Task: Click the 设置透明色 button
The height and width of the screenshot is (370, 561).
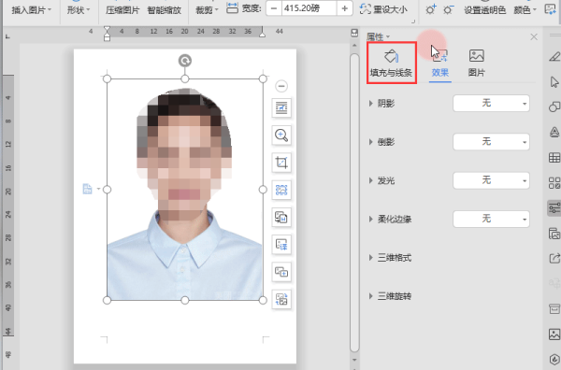Action: click(484, 10)
